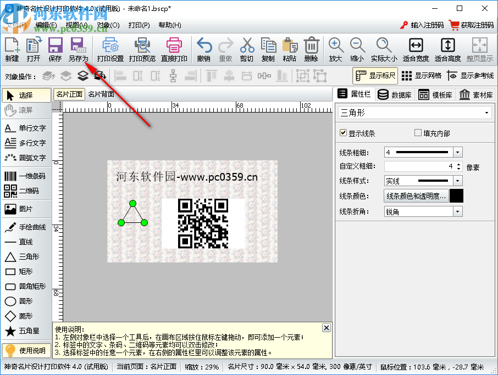This screenshot has width=498, height=375.
Task: Click 缩小 zoom out icon
Action: coord(357,49)
